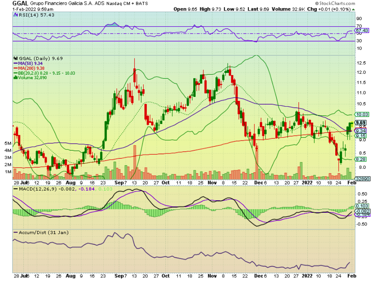Click the 57.43 value tag on the RSI axis
374x281 pixels.
pyautogui.click(x=361, y=30)
